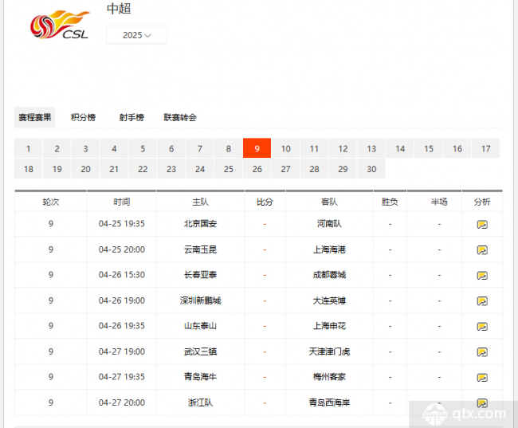Switch to the 射手榜 tab
The image size is (518, 428).
tap(131, 117)
